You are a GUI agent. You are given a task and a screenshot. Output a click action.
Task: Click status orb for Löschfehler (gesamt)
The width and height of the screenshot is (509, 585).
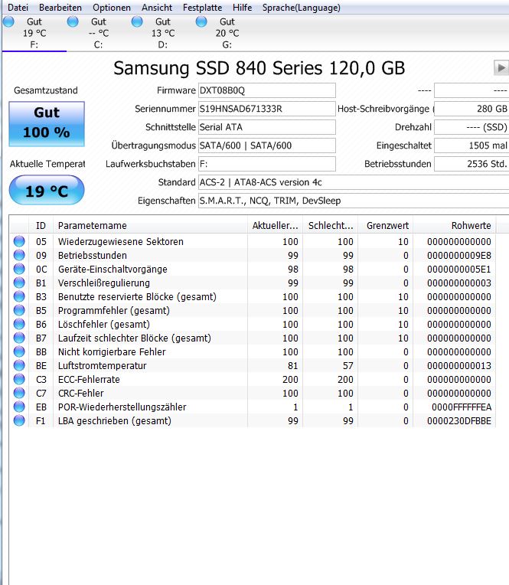click(19, 324)
